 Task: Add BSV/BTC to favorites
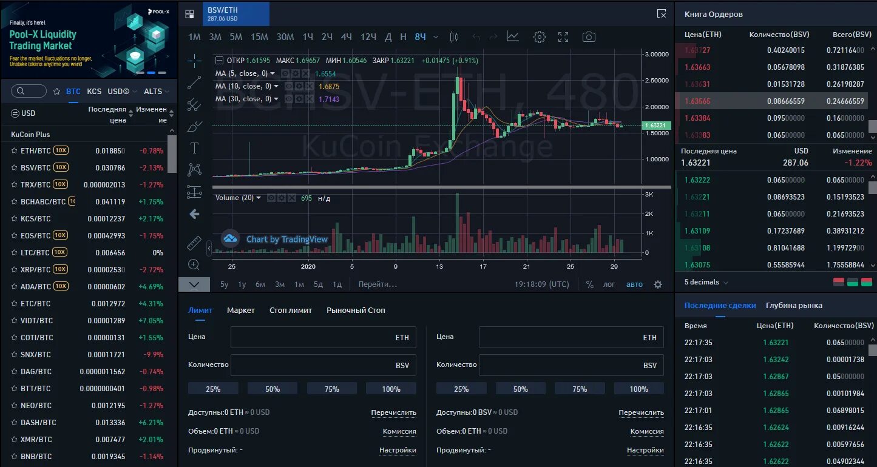pos(14,167)
